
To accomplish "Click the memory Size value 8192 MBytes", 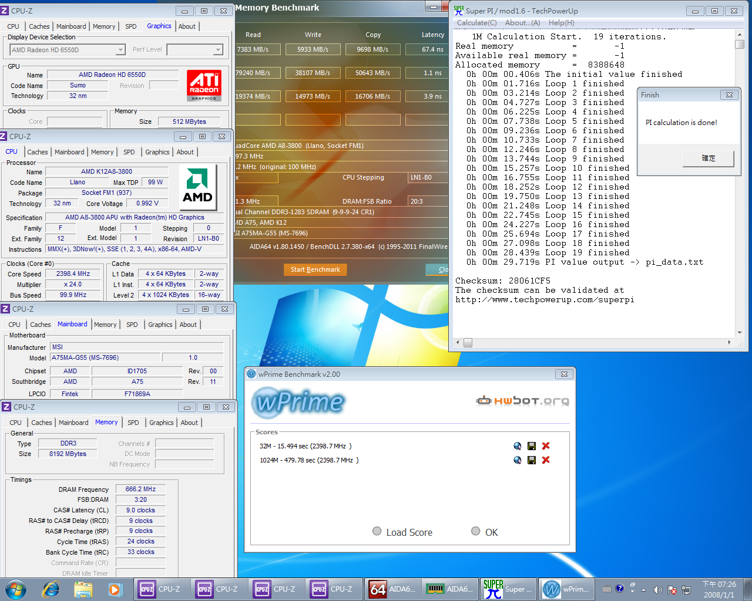I will click(x=68, y=454).
